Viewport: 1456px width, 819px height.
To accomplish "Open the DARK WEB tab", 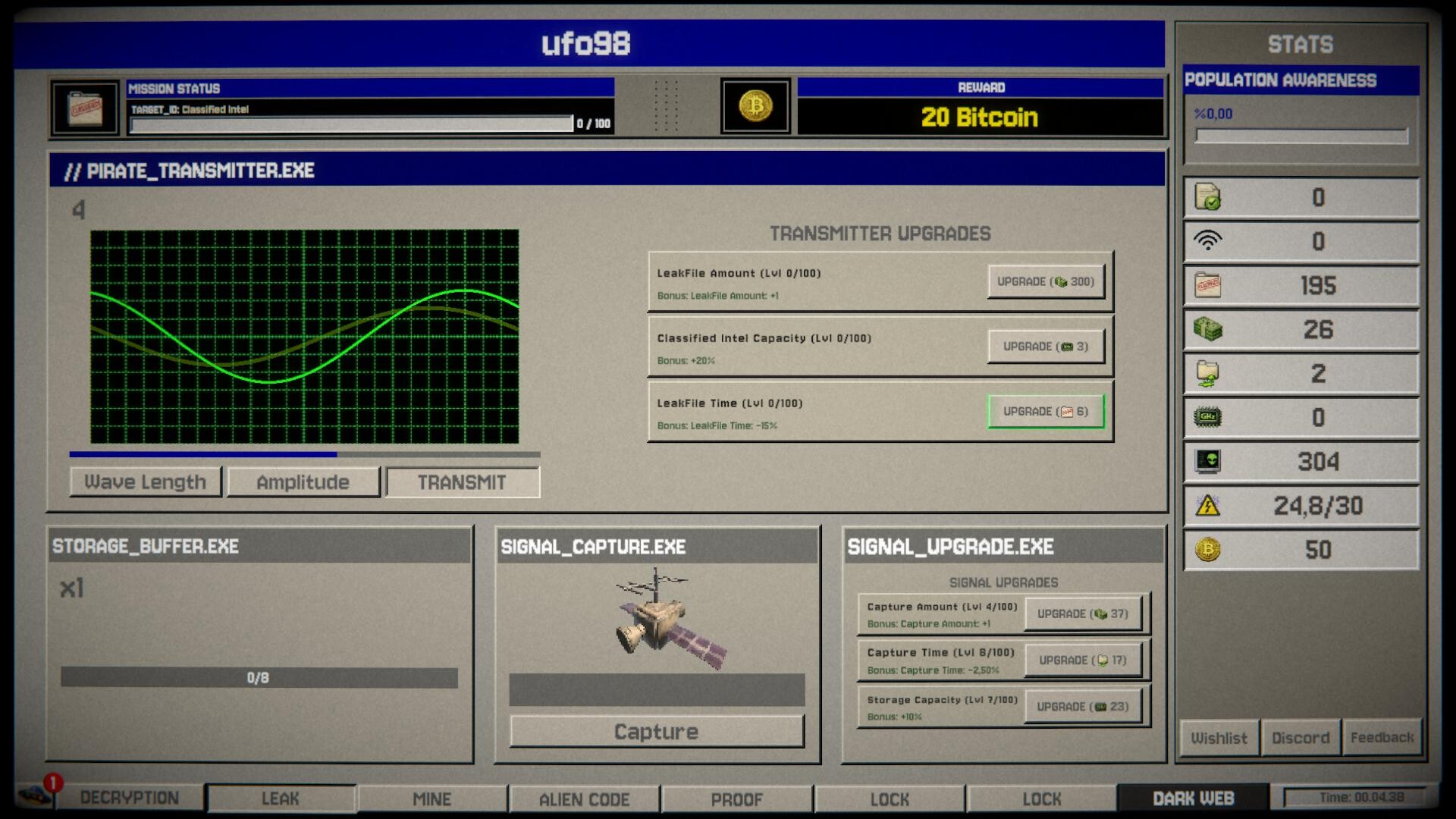I will [x=1194, y=799].
